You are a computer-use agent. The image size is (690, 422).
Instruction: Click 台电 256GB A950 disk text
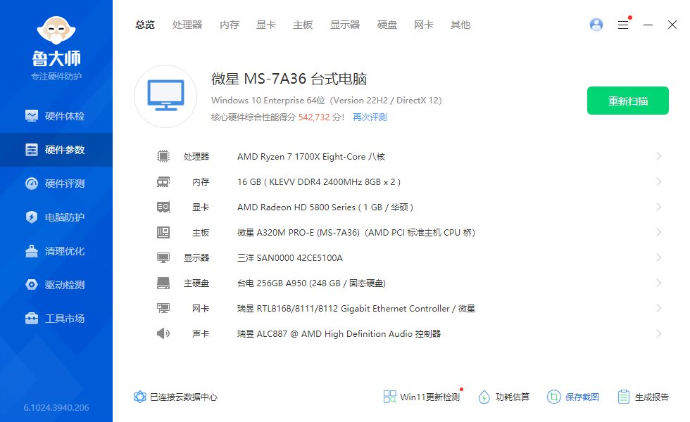[x=311, y=283]
